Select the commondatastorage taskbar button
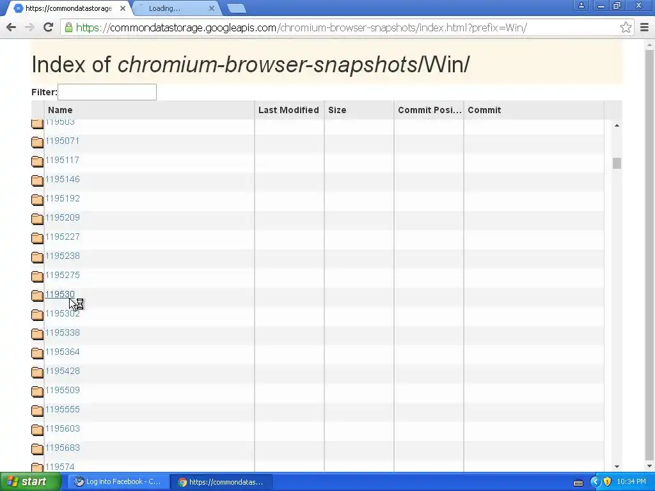655x491 pixels. pos(222,482)
